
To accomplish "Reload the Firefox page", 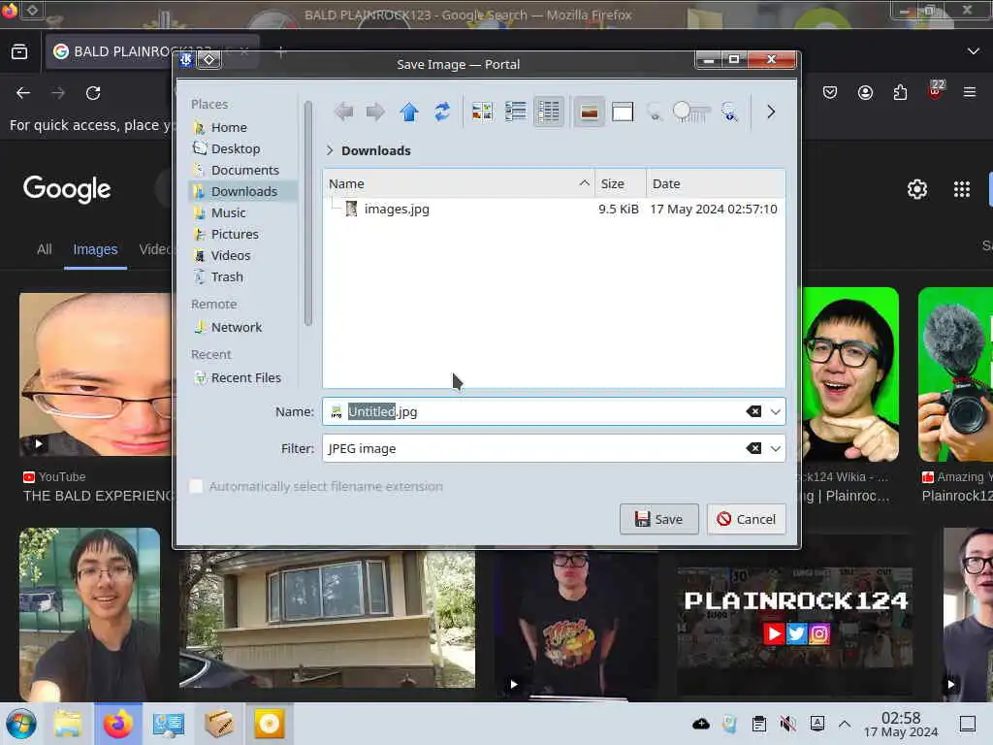I will (93, 93).
